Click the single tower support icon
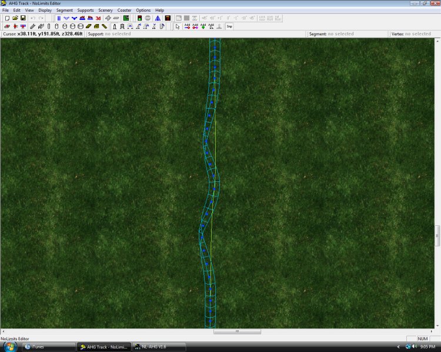 (x=115, y=26)
